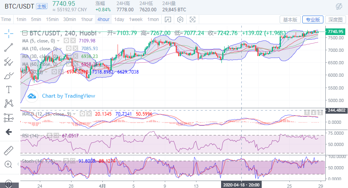Select the 1min interval
348x188 pixels.
21,19
